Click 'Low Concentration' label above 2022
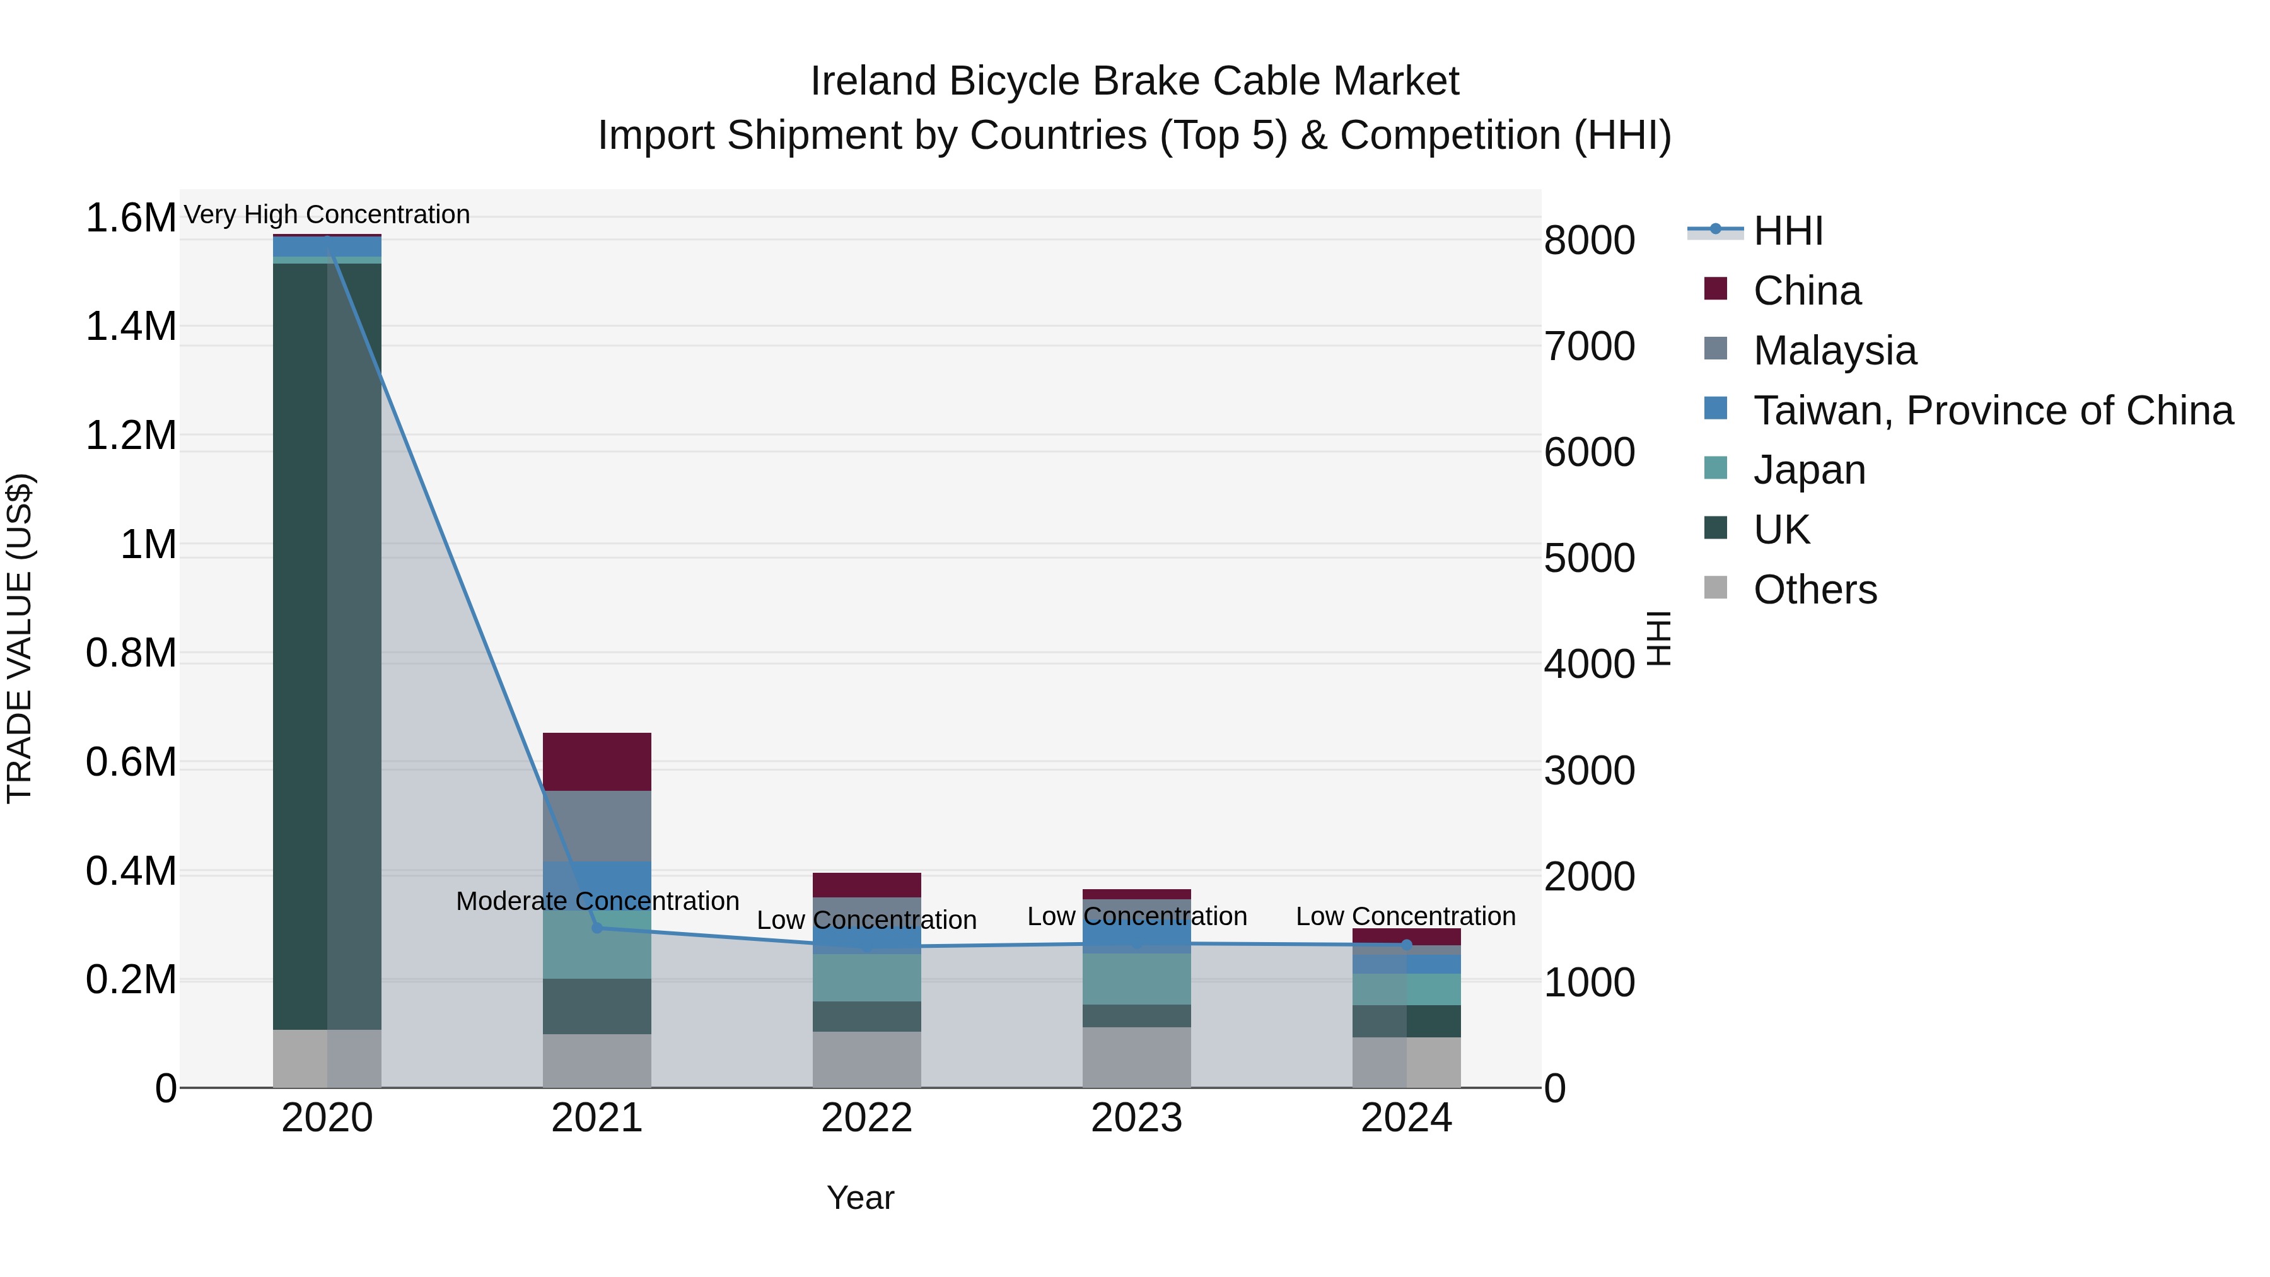Viewport: 2270px width, 1277px height. 867,920
